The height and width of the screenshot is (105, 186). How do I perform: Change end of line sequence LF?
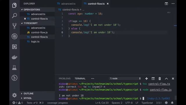pyautogui.click(x=137, y=103)
